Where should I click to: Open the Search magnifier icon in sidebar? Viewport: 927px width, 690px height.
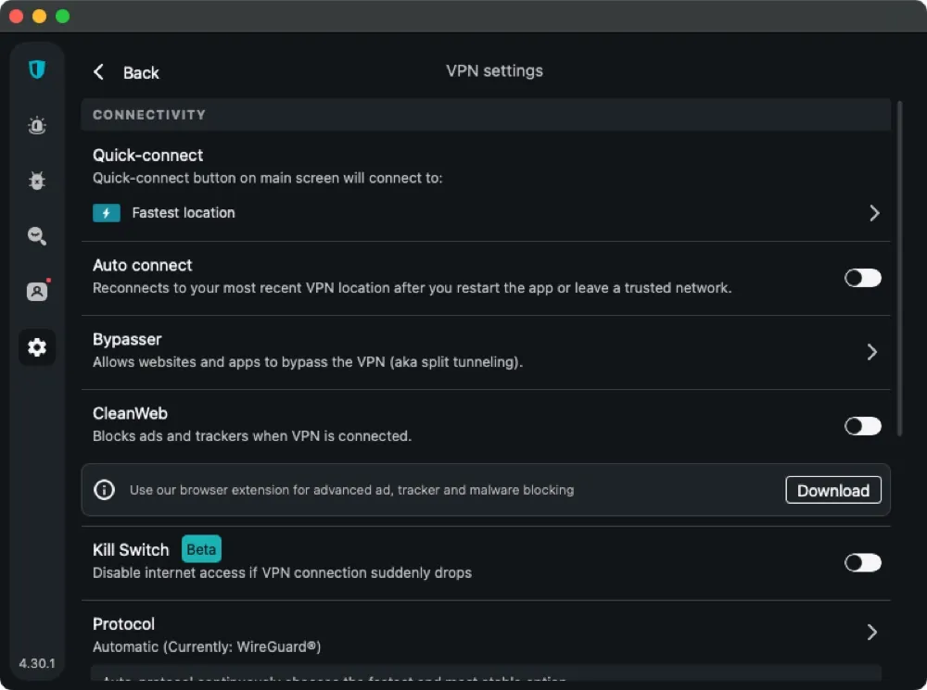click(x=37, y=235)
